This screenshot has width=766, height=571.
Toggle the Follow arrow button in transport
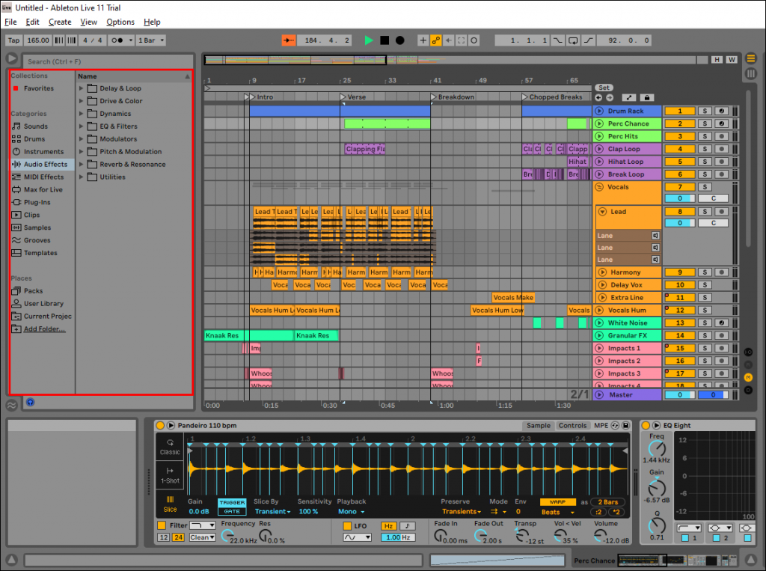coord(289,40)
